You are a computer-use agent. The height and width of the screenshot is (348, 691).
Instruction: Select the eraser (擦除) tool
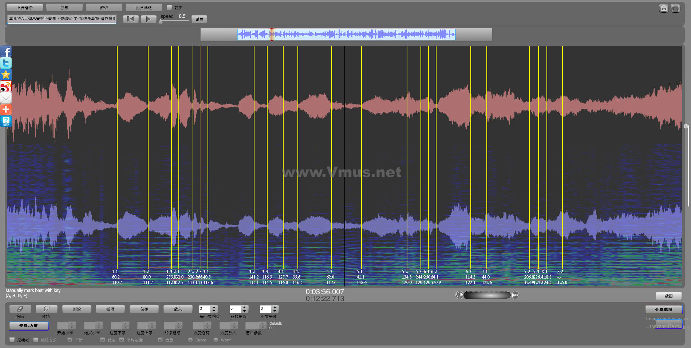[x=20, y=309]
